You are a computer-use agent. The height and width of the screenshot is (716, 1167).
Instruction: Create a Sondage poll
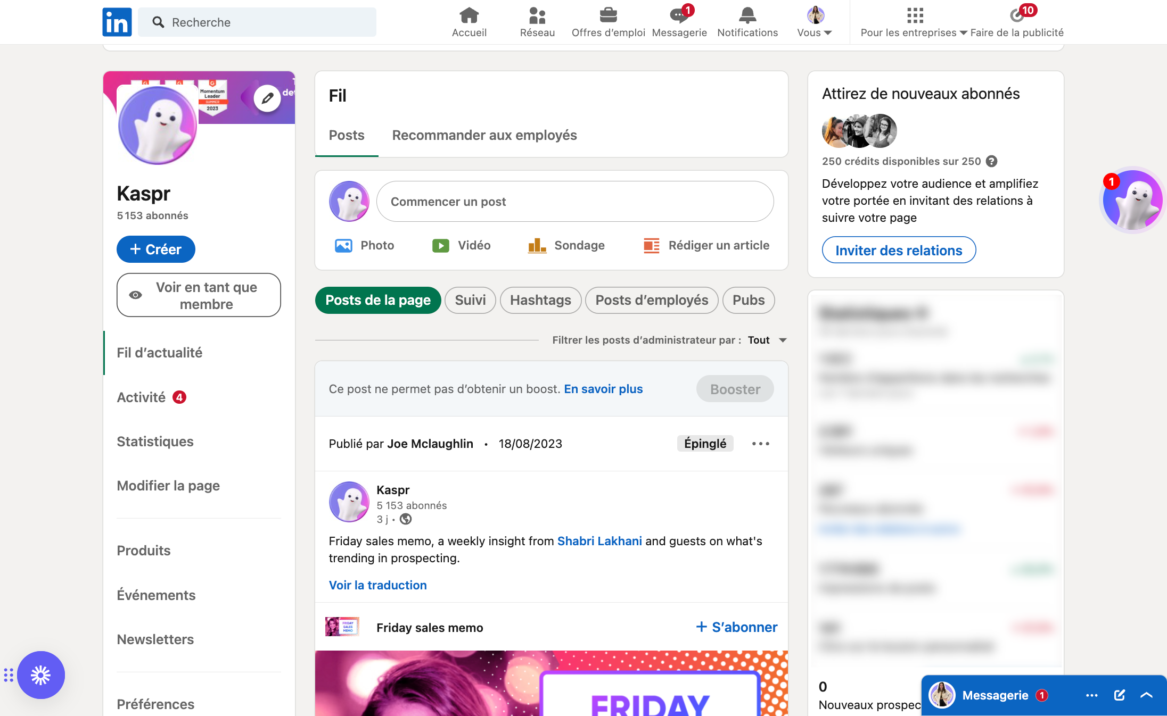[x=566, y=245]
